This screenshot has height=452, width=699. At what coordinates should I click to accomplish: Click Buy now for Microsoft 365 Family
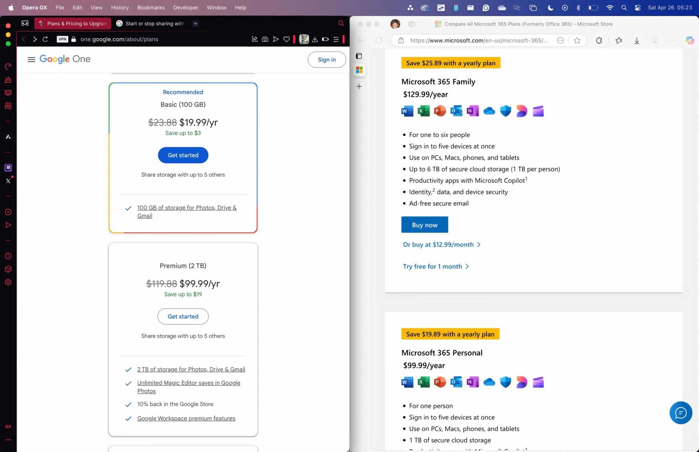coord(424,225)
